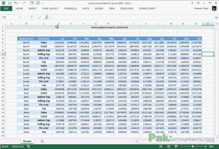
Task: Open the FORMULAS tab
Action: click(x=70, y=9)
